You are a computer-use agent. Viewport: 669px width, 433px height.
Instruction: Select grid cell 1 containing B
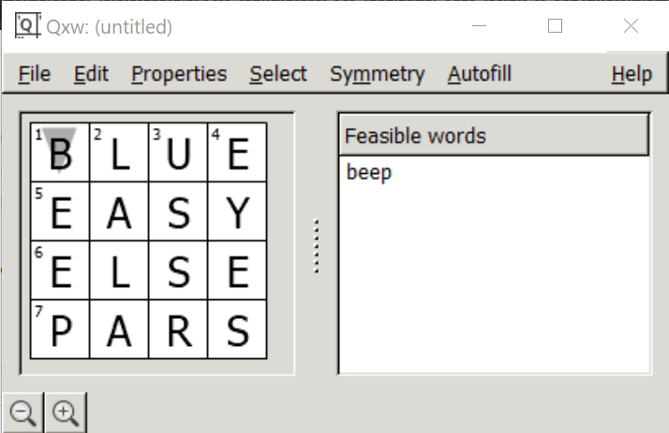pyautogui.click(x=60, y=152)
